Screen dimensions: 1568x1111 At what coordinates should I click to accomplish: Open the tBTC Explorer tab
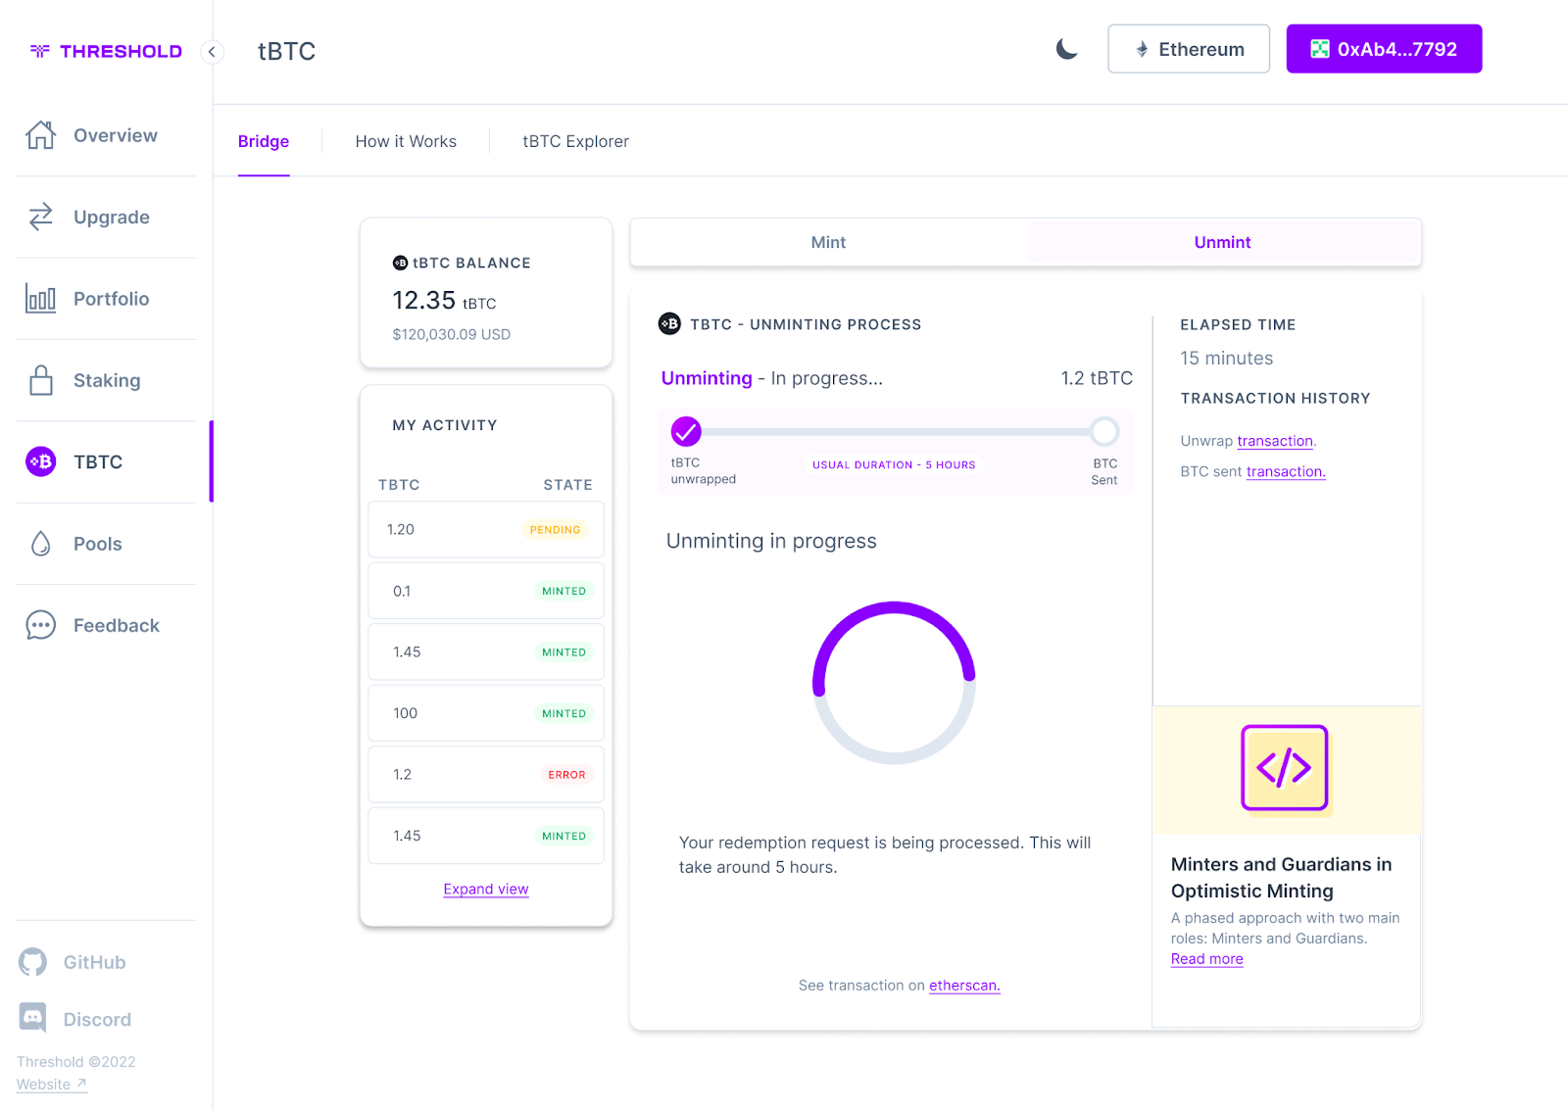pos(576,141)
